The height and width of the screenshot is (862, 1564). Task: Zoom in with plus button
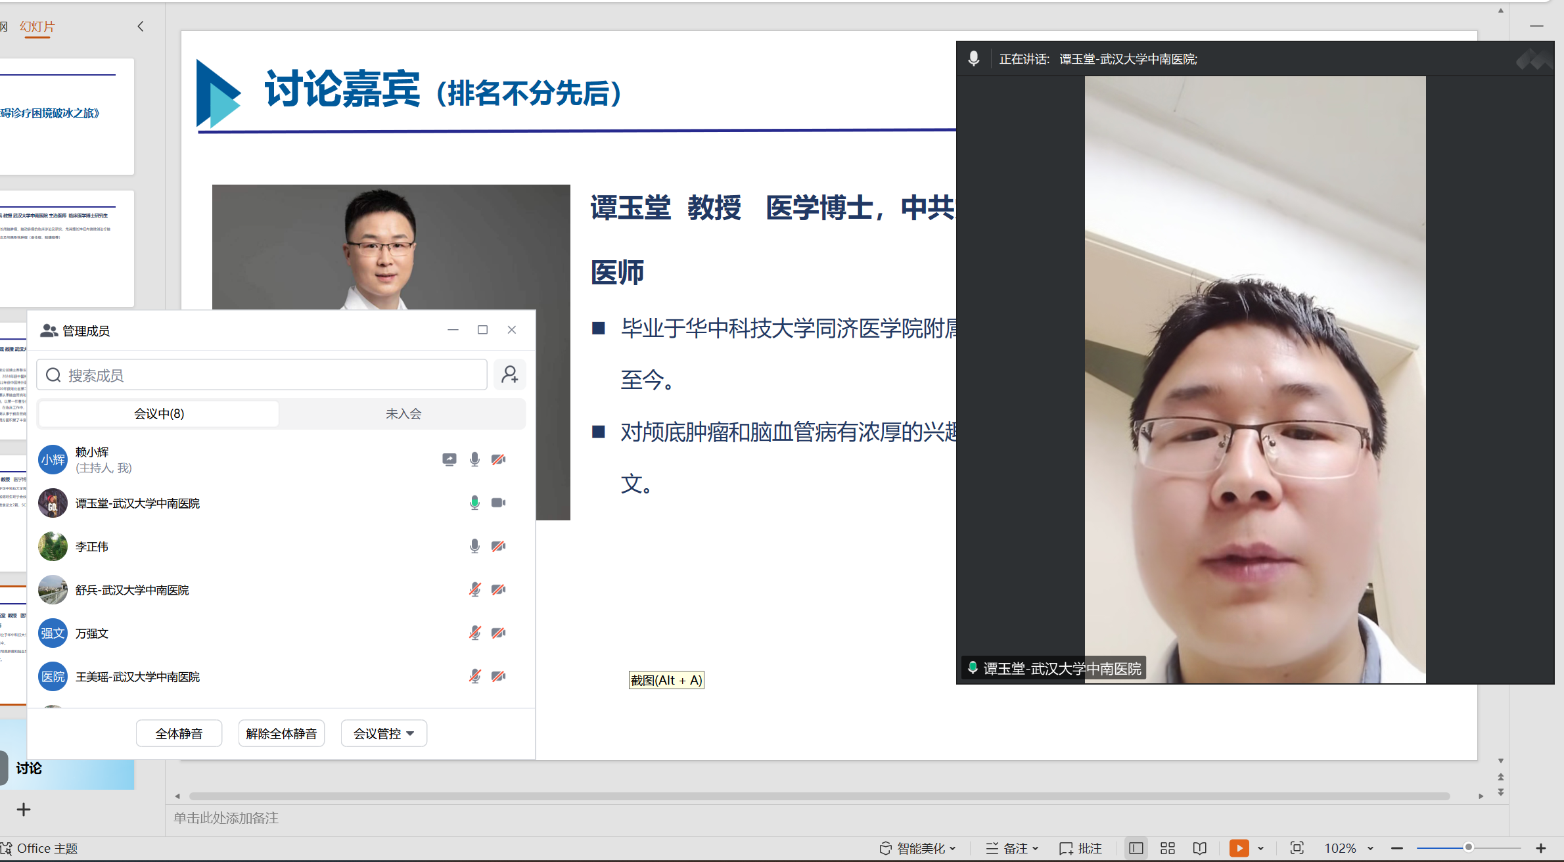(1540, 848)
